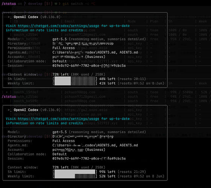Image resolution: width=211 pixels, height=188 pixels.
Task: Click 'gpt-5.5' model in the 40% left panel
Action: click(59, 39)
